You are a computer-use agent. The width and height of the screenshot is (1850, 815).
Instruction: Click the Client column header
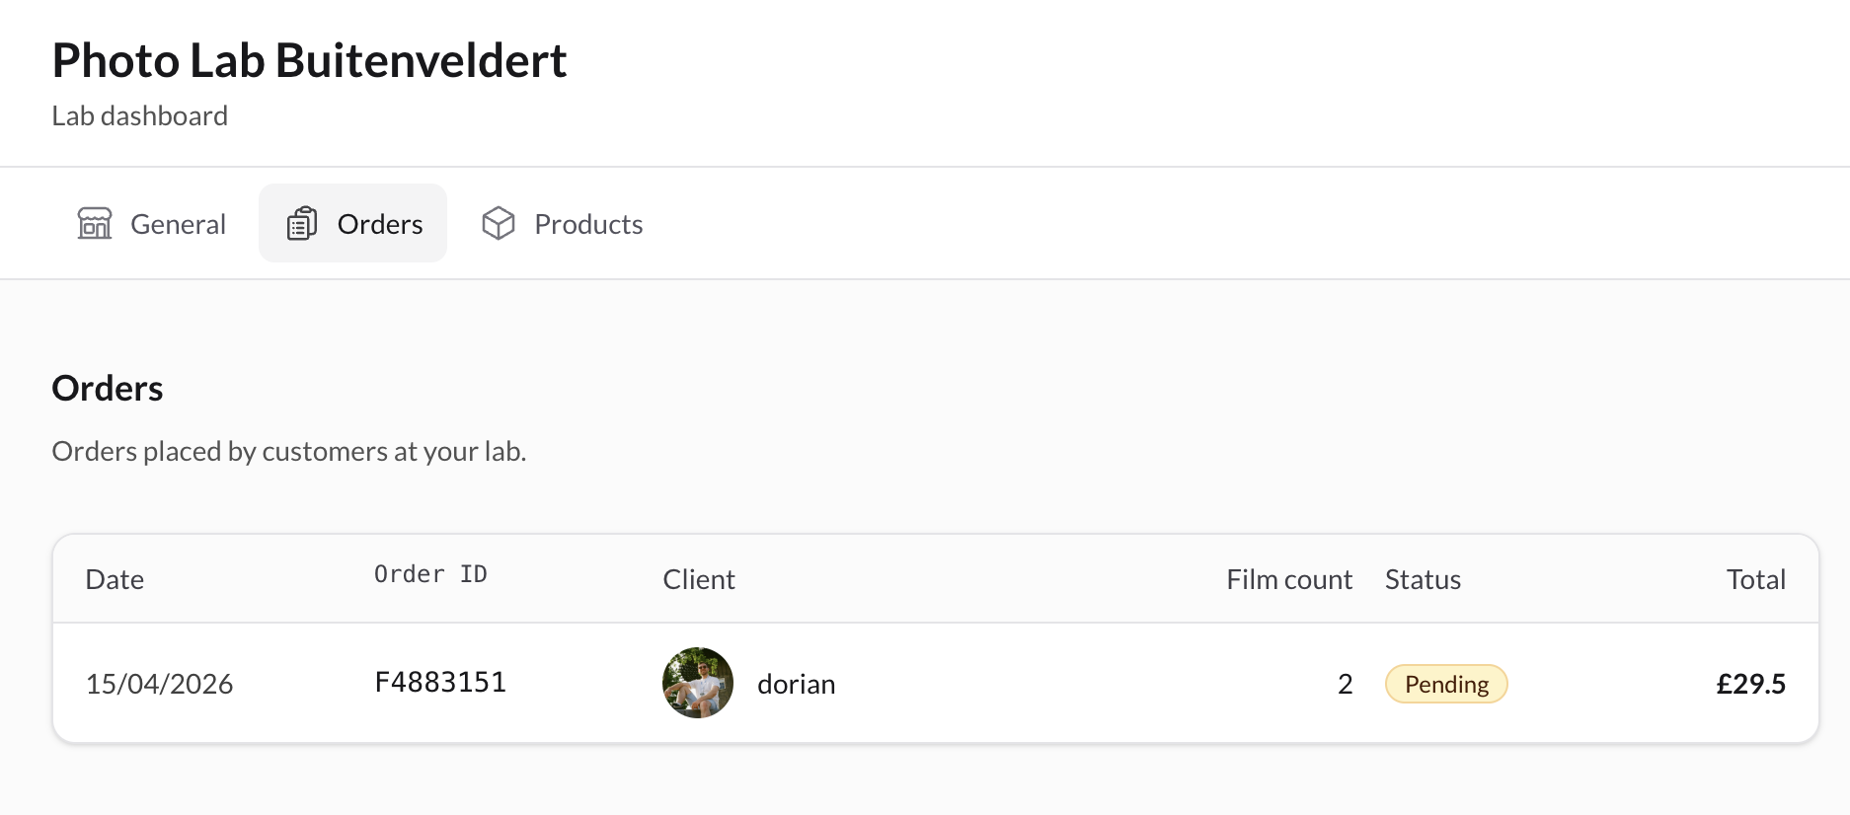tap(698, 579)
